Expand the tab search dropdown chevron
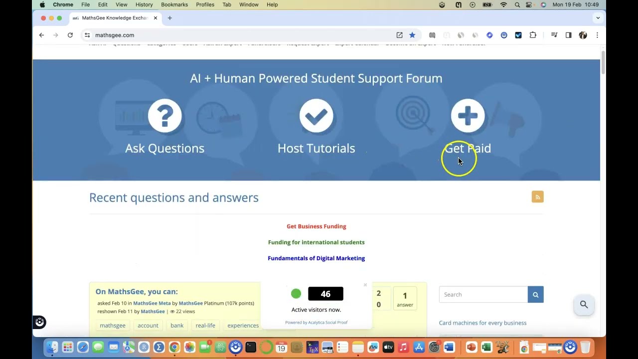 598,18
